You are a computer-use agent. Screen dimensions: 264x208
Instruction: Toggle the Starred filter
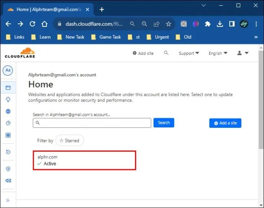pos(70,140)
